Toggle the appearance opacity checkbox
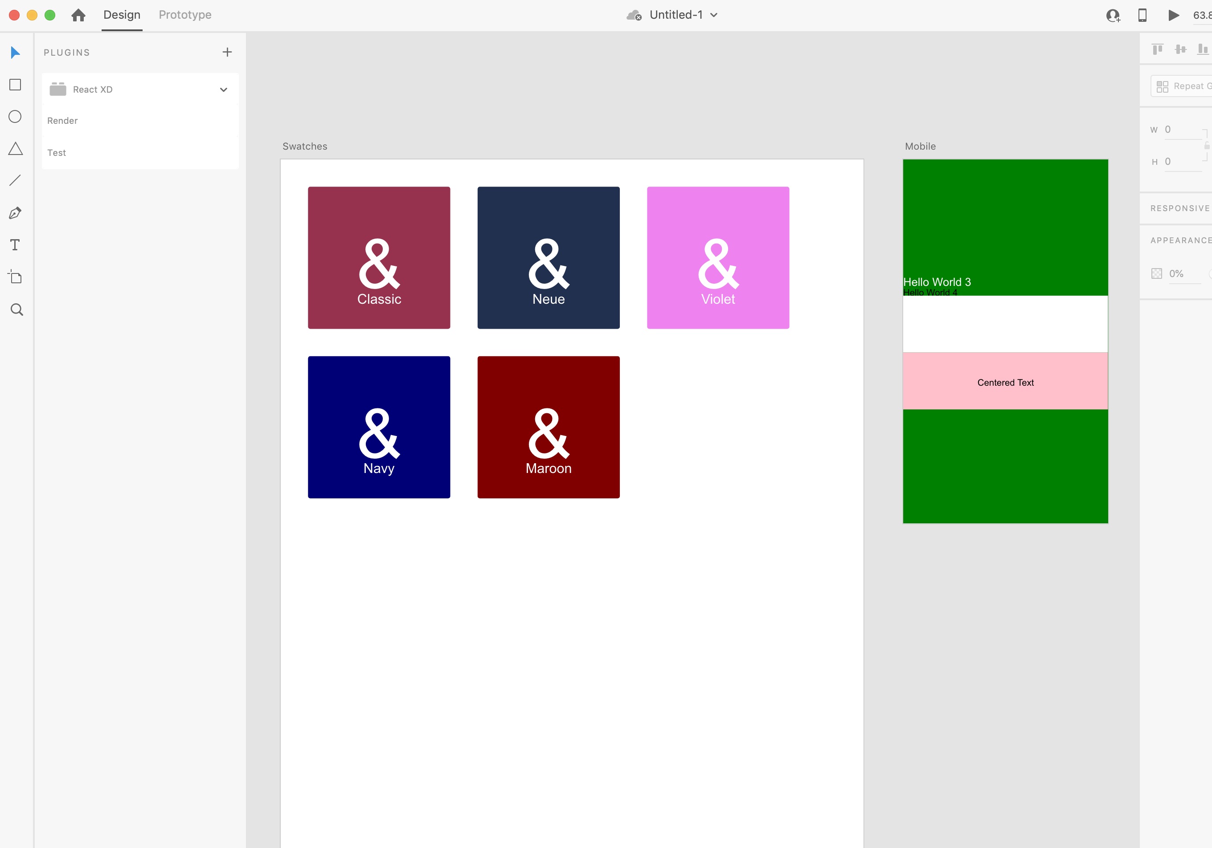 tap(1157, 273)
